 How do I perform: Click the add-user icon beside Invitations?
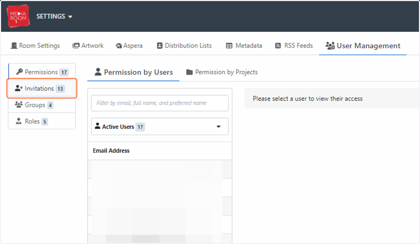(19, 88)
